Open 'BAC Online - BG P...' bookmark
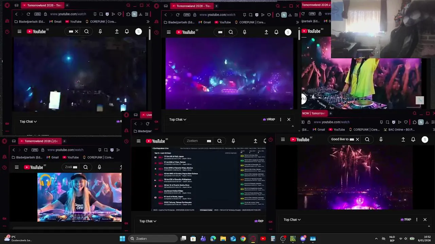This screenshot has height=244, width=435. 399,129
